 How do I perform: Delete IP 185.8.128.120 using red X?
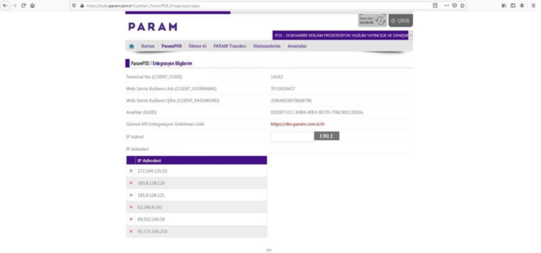tap(131, 183)
